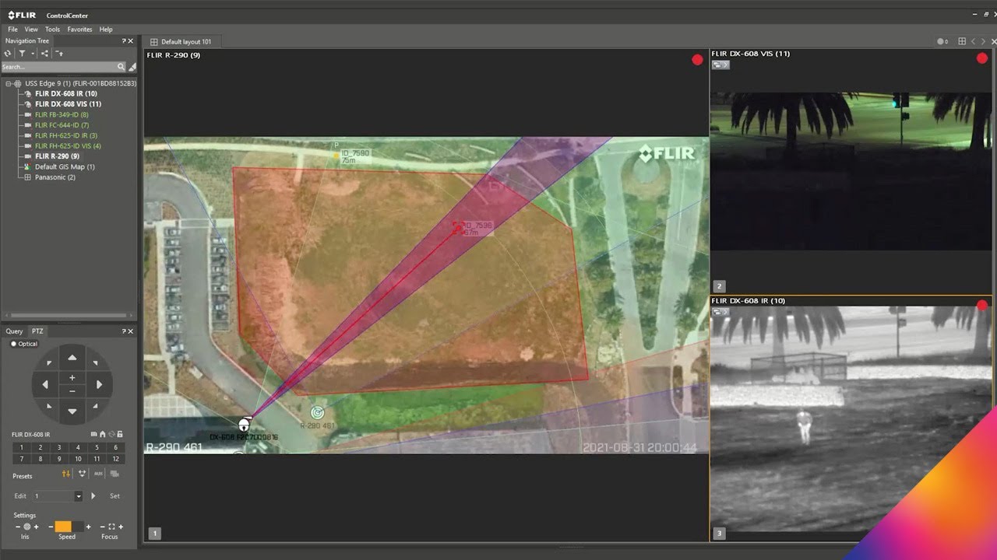Tilt camera up with PTZ up arrow
Image resolution: width=997 pixels, height=560 pixels.
[72, 358]
